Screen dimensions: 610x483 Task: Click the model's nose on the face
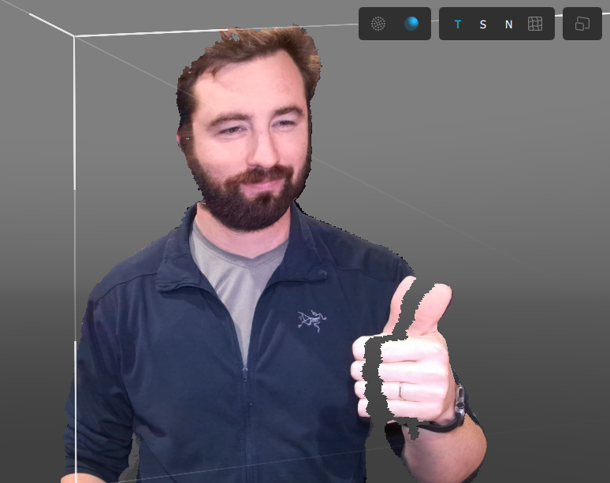256,150
